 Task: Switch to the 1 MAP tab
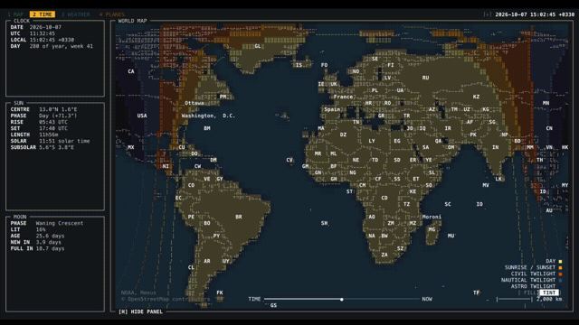(x=15, y=14)
